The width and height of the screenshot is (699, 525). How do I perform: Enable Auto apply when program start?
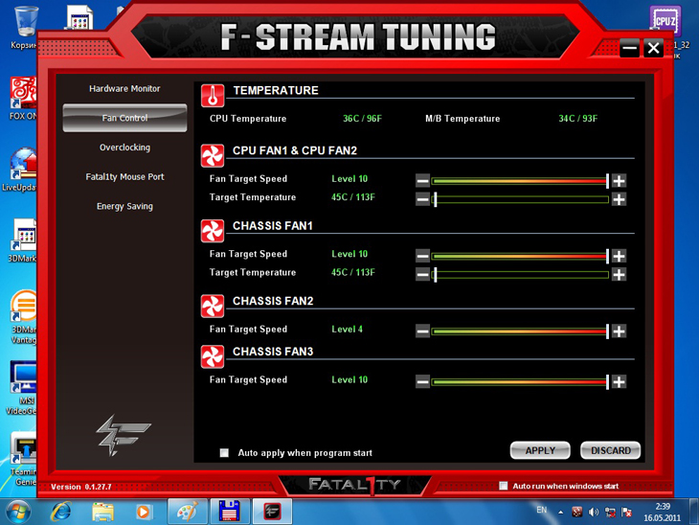coord(224,453)
